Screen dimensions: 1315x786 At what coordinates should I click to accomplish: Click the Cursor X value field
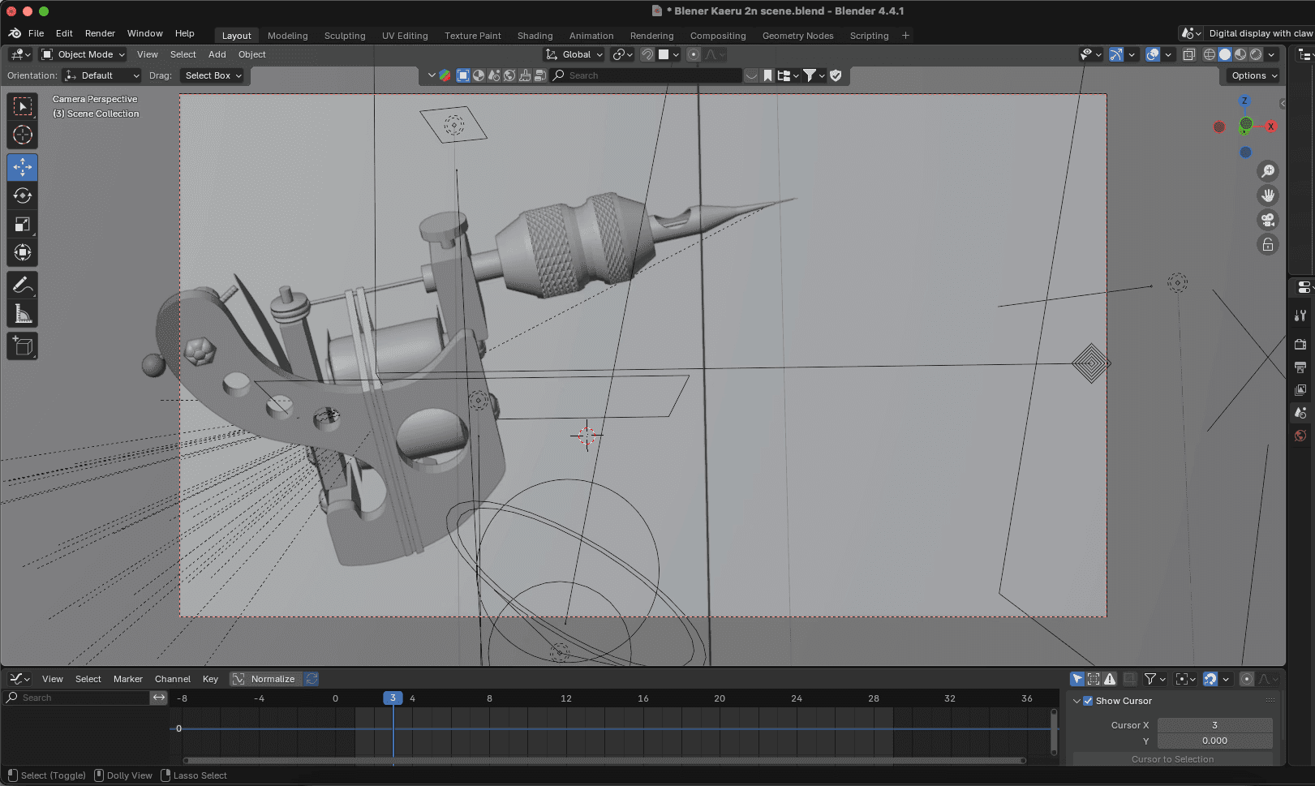(x=1214, y=725)
